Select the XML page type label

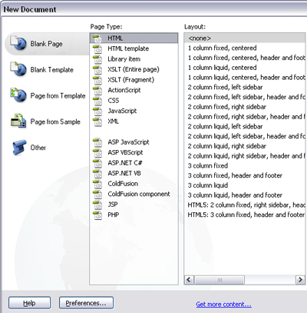pyautogui.click(x=114, y=122)
